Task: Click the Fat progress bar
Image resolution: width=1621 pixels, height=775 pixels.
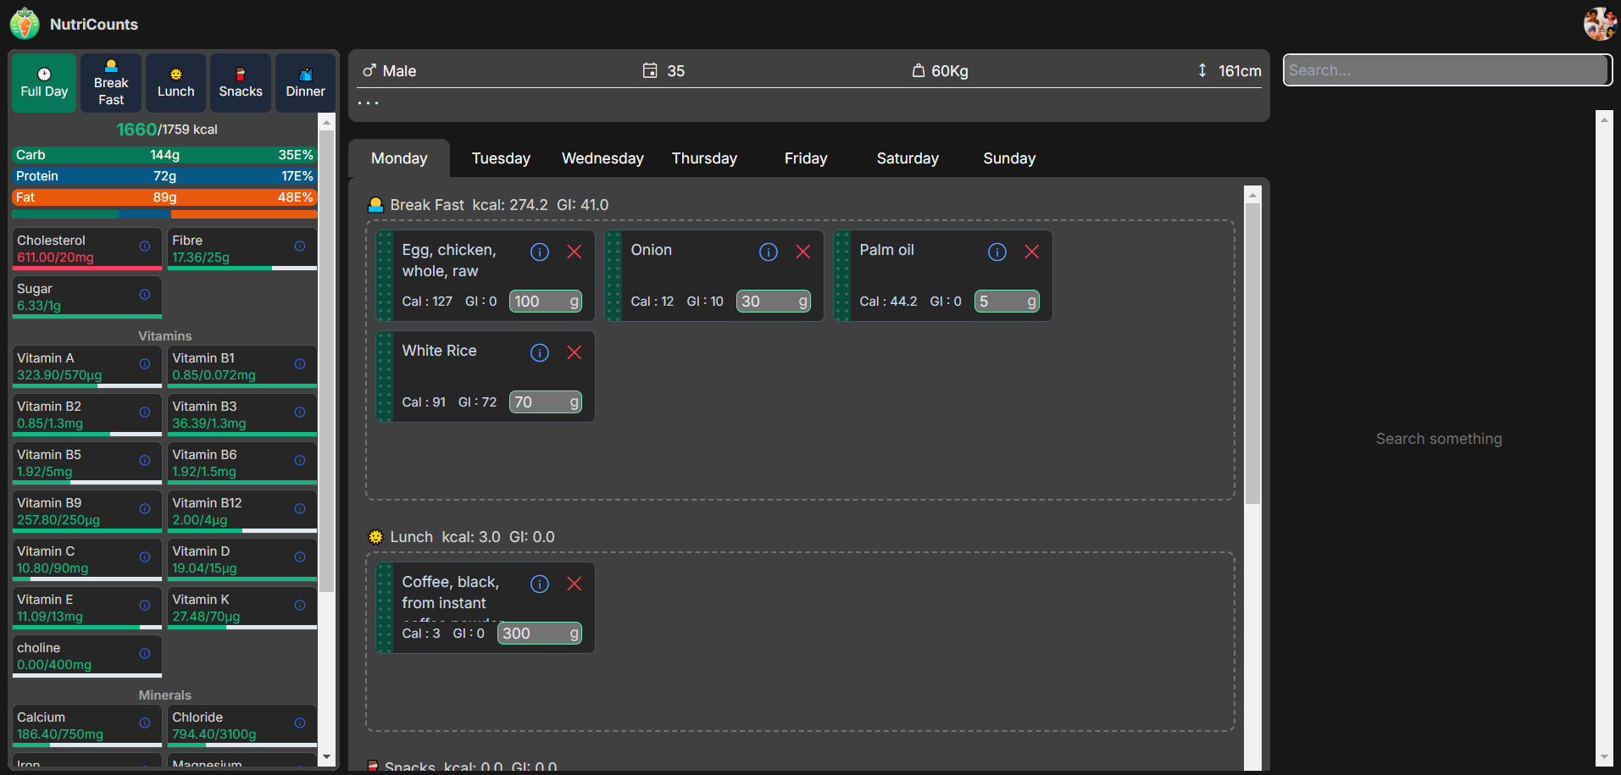Action: click(x=164, y=197)
